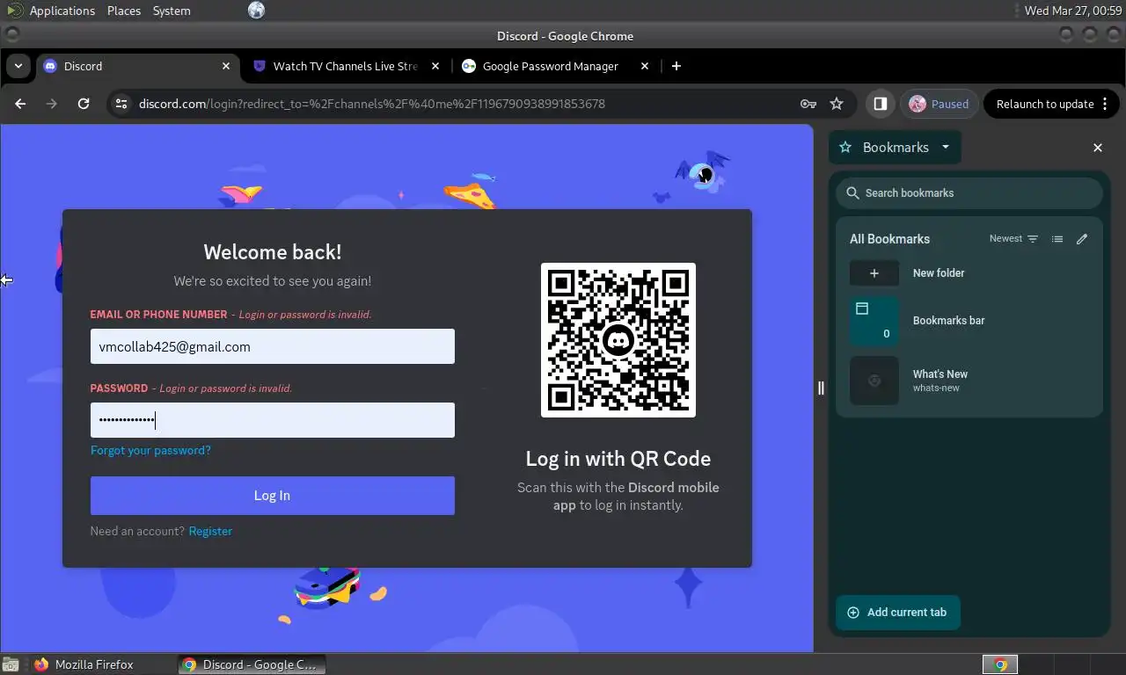Click the disabled forward arrow
Image resolution: width=1126 pixels, height=675 pixels.
tap(52, 104)
